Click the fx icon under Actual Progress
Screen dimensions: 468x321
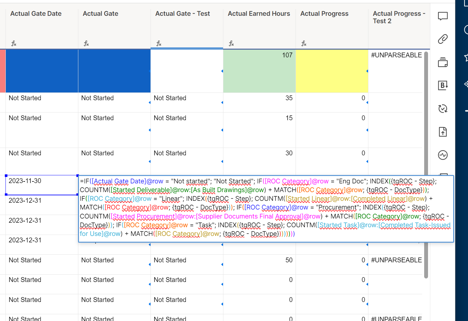coord(304,43)
